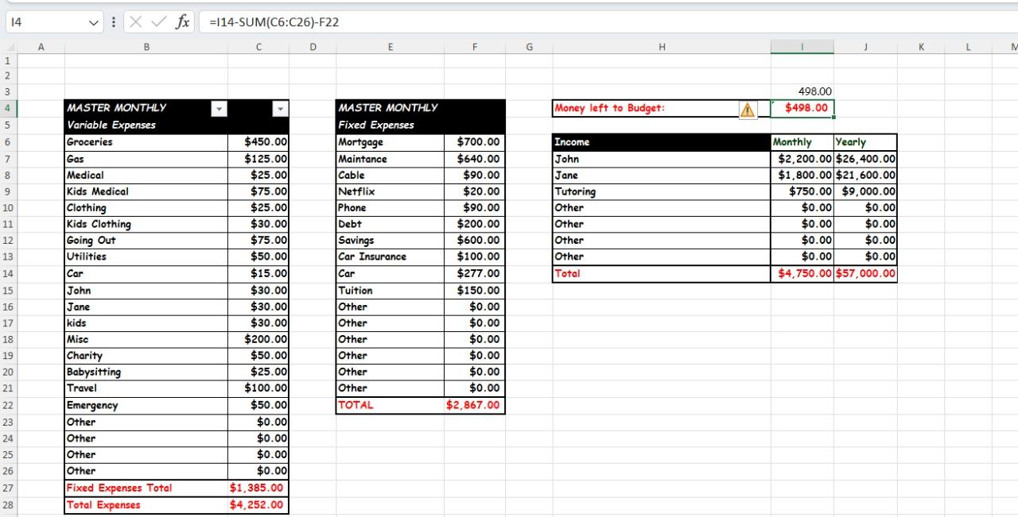Select the Going Out cell
This screenshot has width=1018, height=517.
[146, 241]
